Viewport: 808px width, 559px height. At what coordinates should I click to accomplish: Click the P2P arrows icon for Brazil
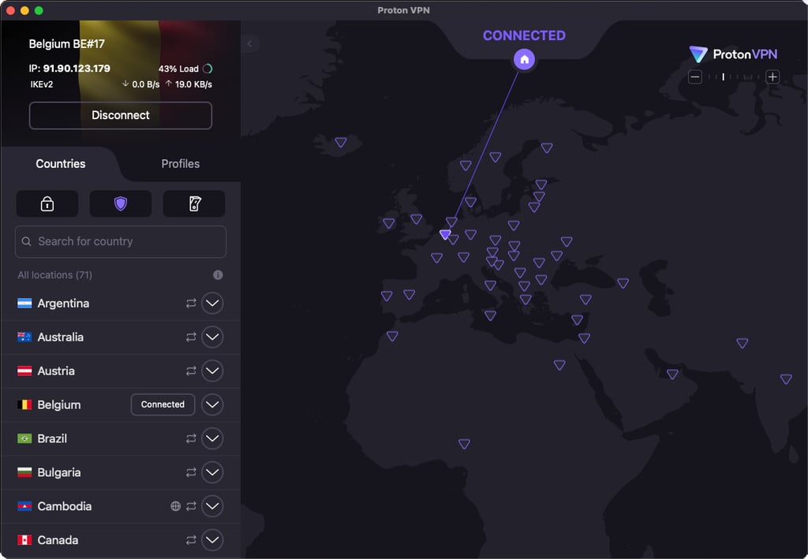click(191, 438)
